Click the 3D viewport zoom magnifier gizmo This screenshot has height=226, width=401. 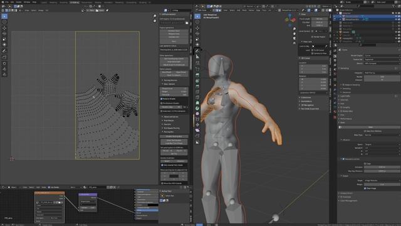pos(294,29)
